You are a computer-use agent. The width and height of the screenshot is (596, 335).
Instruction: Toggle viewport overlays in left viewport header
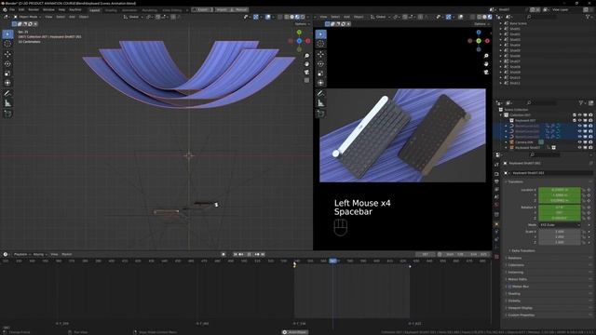268,17
